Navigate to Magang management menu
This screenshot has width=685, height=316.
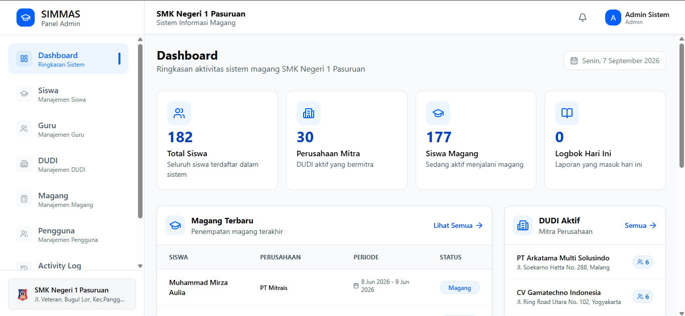click(x=68, y=199)
